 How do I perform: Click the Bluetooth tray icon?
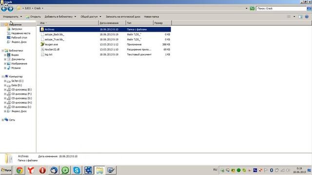click(x=272, y=170)
